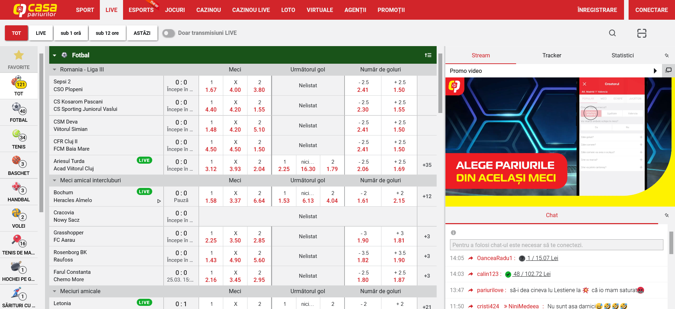Select Tenis de masă sport in sidebar

[x=19, y=245]
